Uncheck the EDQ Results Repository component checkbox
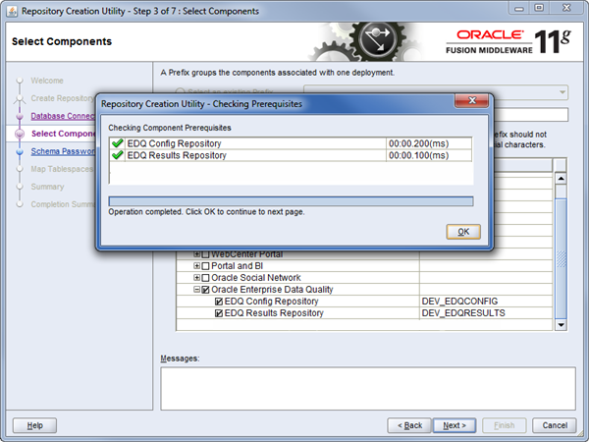Image resolution: width=589 pixels, height=442 pixels. pos(219,313)
